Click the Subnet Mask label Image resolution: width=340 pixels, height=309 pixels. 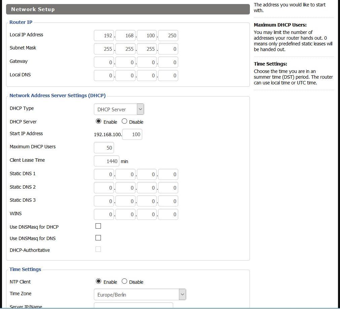(23, 48)
